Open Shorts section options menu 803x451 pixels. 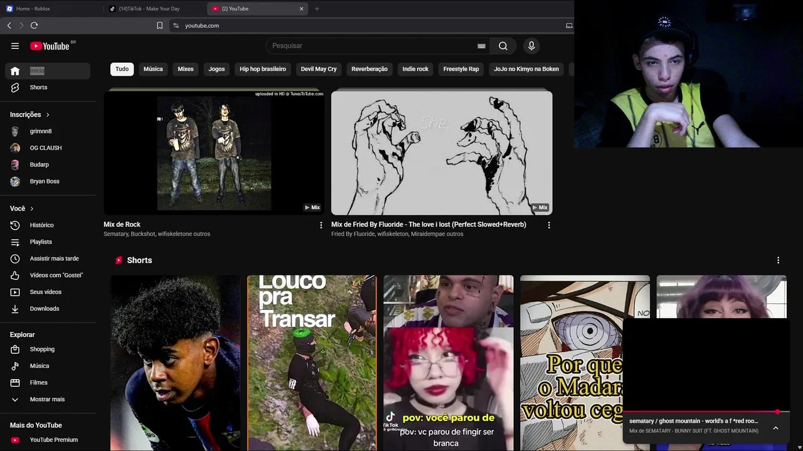(x=778, y=261)
